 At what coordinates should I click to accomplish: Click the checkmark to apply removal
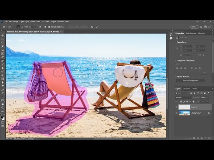point(97,27)
